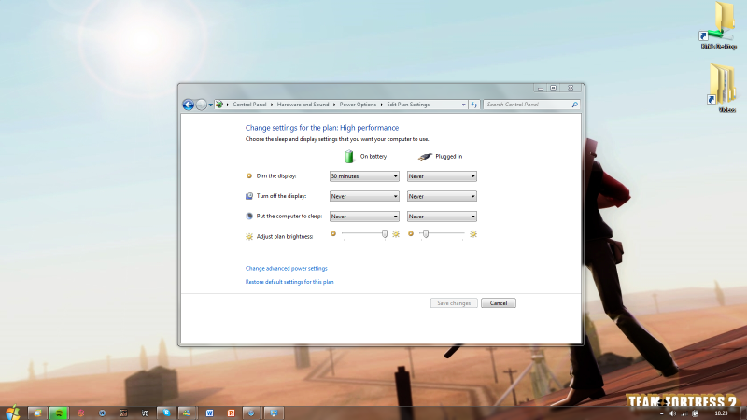Open the Windows Start orb

[12, 413]
